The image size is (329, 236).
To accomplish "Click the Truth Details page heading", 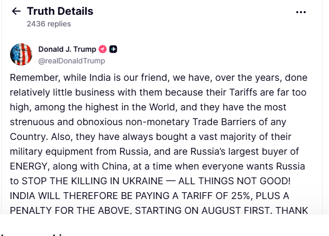I will tap(60, 11).
